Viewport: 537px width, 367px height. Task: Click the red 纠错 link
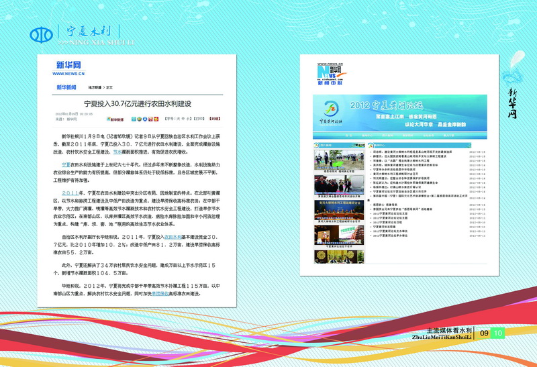[x=215, y=119]
